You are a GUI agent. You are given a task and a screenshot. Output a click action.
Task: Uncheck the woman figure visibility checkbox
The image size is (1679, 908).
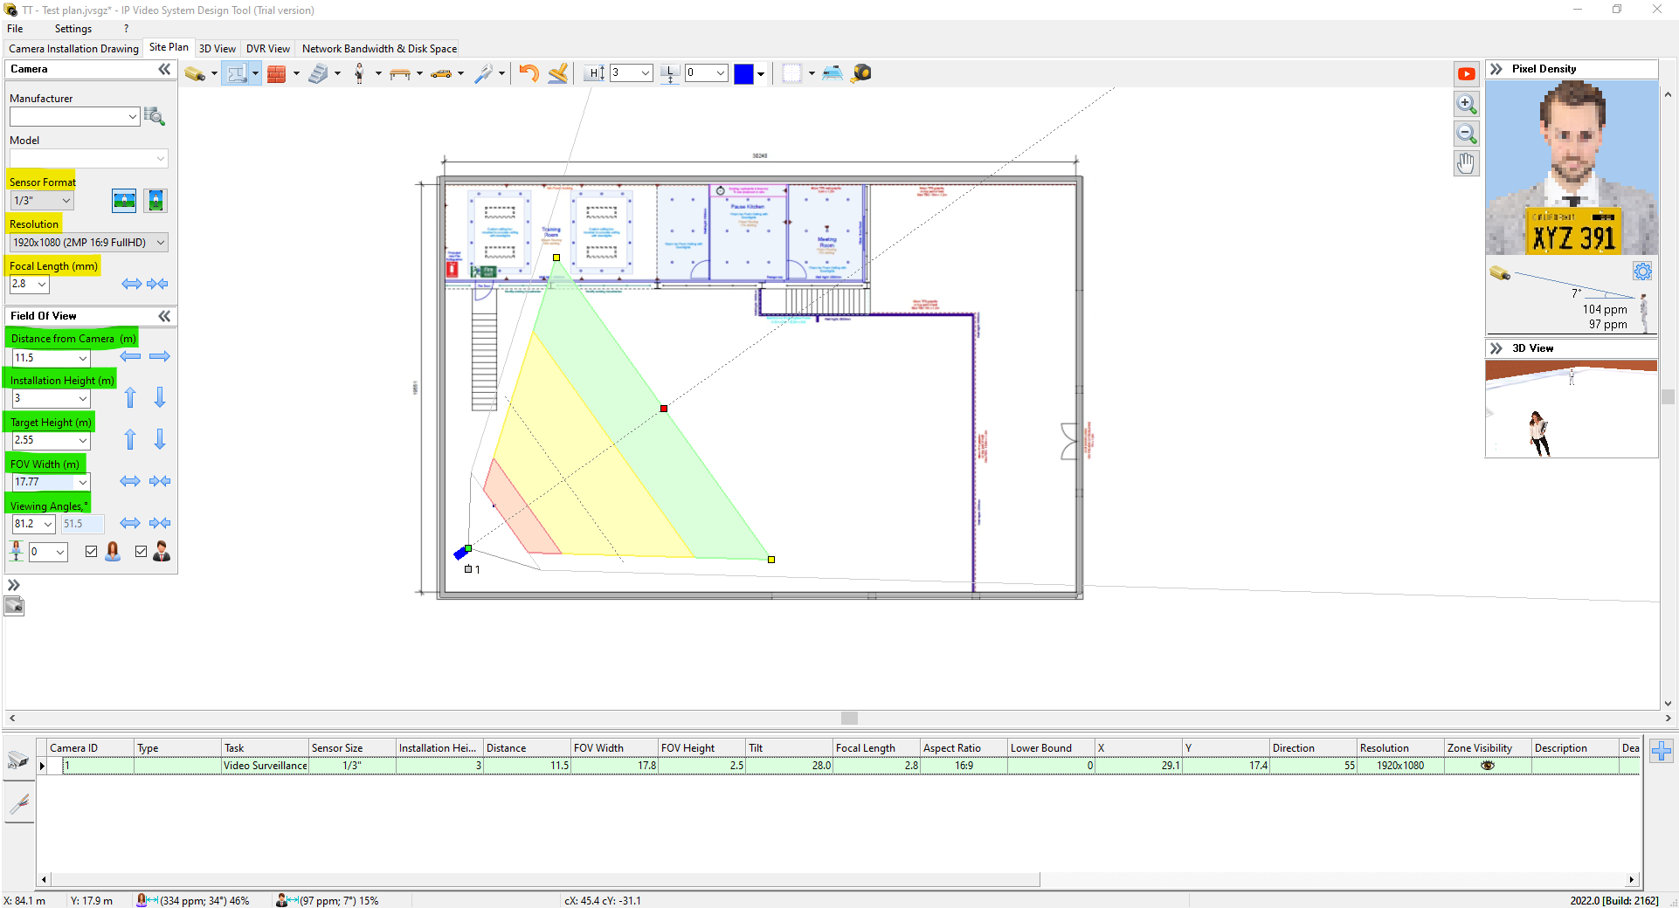point(91,551)
